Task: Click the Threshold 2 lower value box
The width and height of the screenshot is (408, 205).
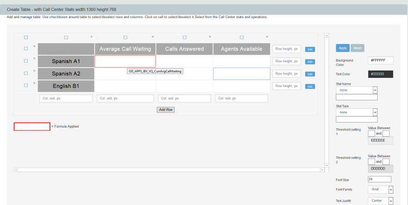Action: click(372, 161)
